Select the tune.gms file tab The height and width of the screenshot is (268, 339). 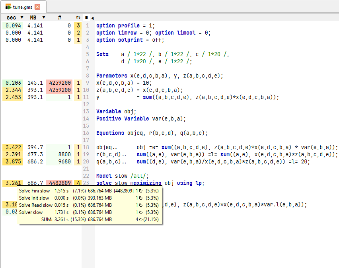click(23, 7)
